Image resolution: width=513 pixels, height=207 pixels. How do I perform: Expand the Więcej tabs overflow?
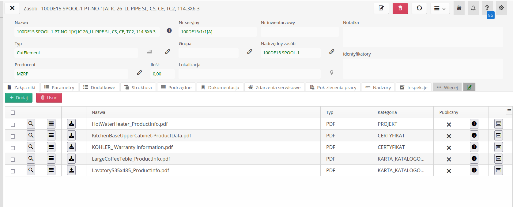tap(447, 88)
